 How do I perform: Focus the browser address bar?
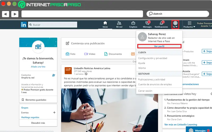(82, 14)
